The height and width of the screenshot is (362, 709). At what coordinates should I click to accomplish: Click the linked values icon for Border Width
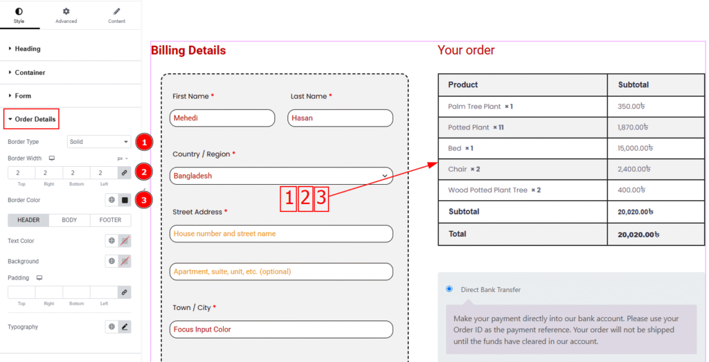point(125,172)
